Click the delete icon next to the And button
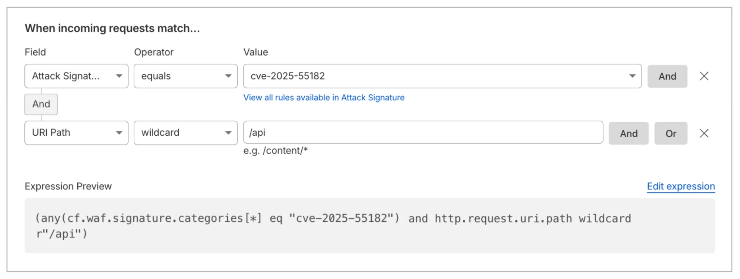The image size is (740, 279). tap(704, 76)
